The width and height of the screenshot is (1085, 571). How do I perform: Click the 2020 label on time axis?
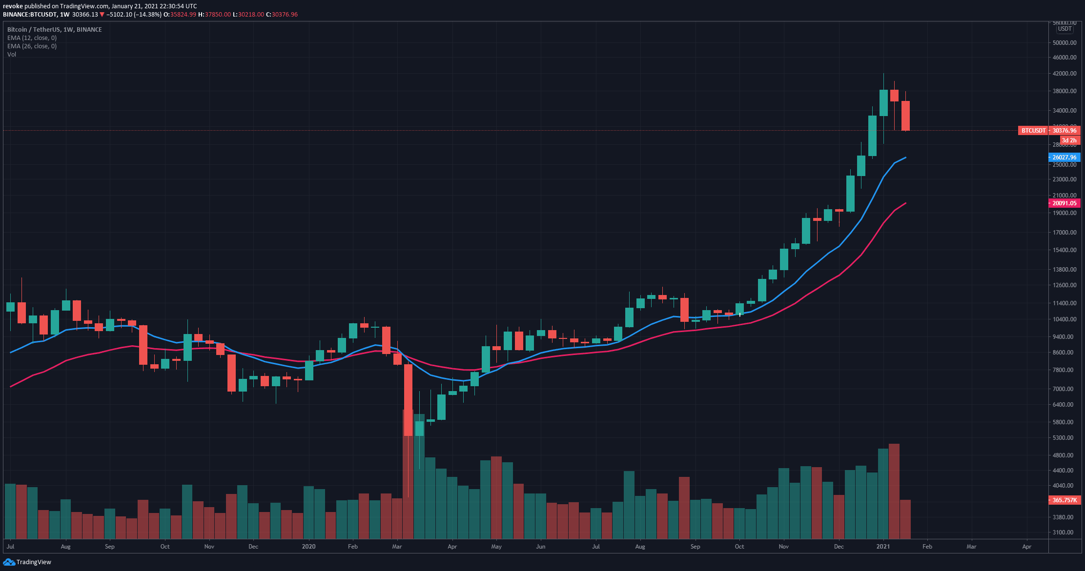pos(308,547)
